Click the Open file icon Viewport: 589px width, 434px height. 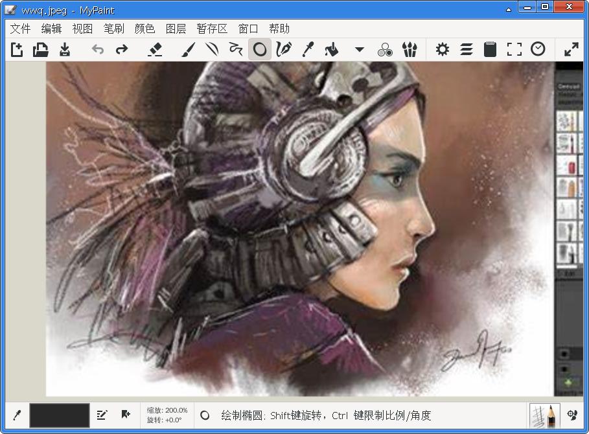pyautogui.click(x=40, y=49)
